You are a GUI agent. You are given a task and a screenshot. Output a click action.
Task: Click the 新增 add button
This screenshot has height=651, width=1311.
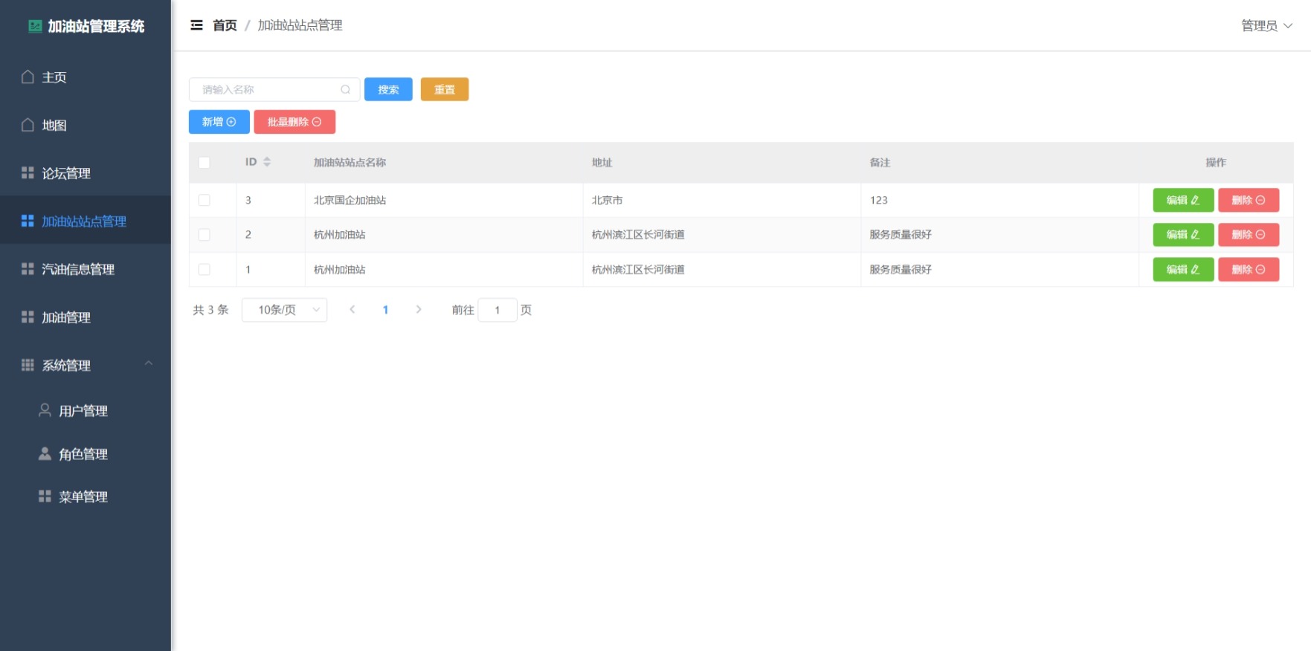click(219, 122)
